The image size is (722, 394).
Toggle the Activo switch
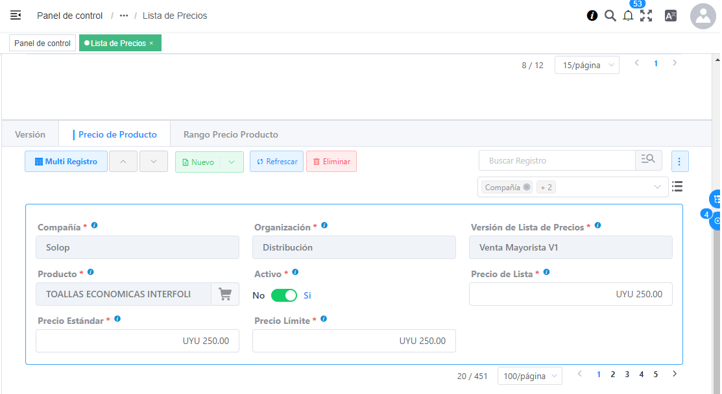click(283, 295)
